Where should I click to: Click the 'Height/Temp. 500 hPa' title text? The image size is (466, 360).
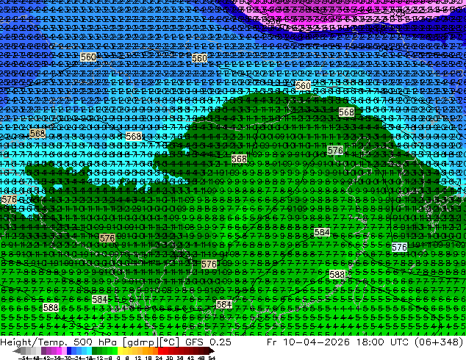[58, 342]
